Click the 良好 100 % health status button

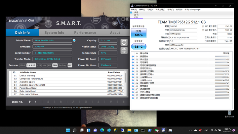139,33
